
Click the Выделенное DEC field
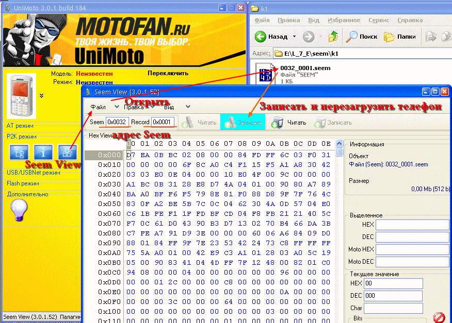point(412,237)
